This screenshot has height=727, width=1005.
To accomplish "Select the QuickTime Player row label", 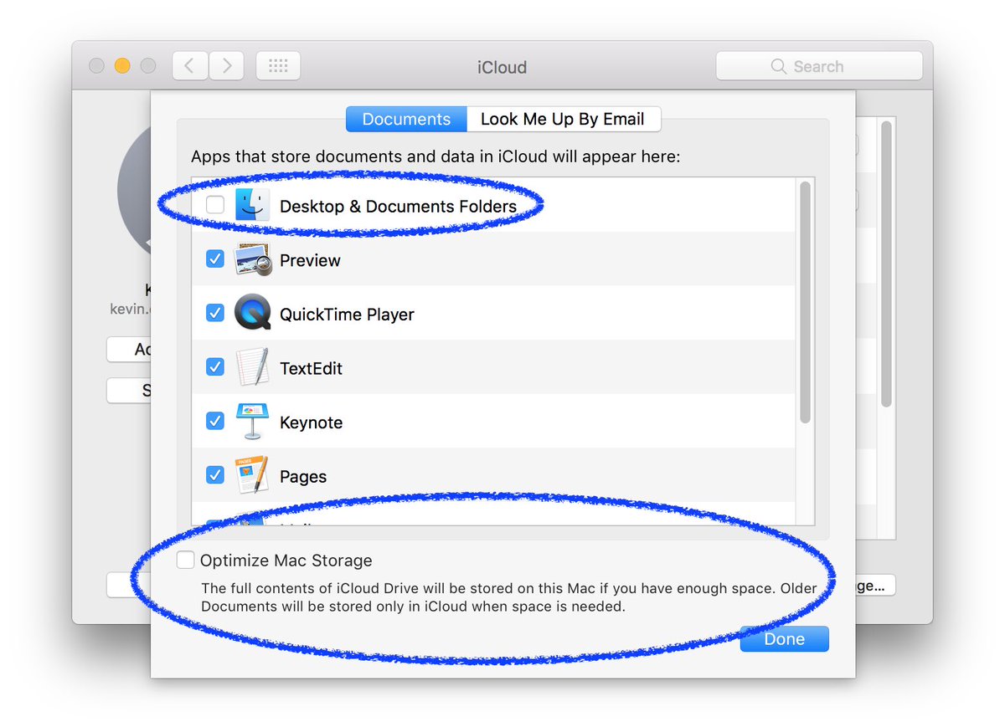I will tap(347, 315).
